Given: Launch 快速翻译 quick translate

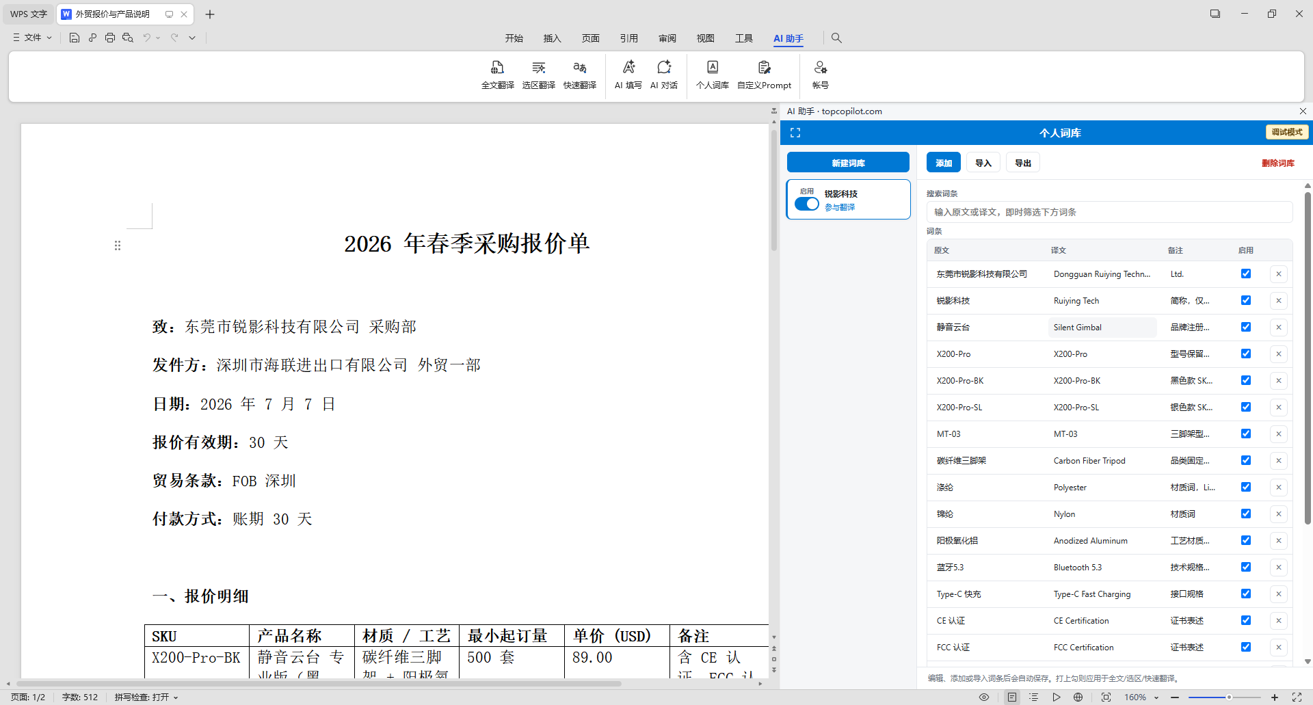Looking at the screenshot, I should pyautogui.click(x=580, y=75).
